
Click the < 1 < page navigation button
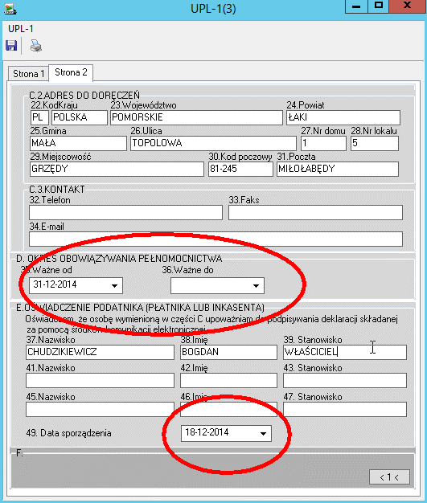click(x=389, y=477)
